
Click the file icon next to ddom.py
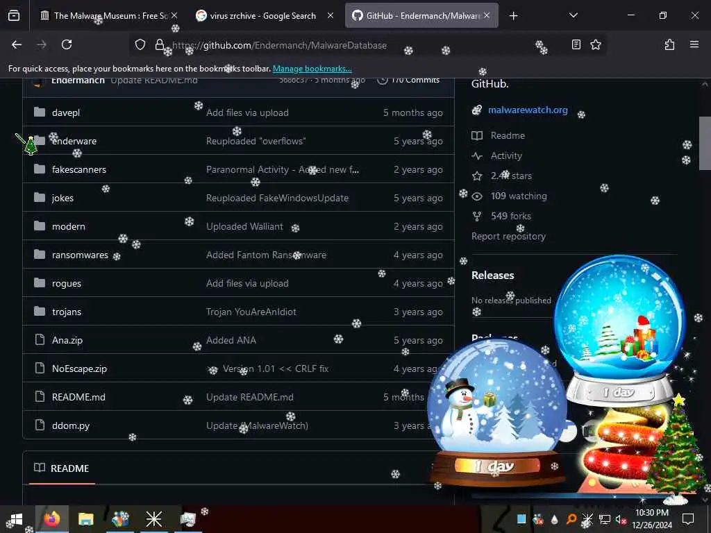click(40, 425)
